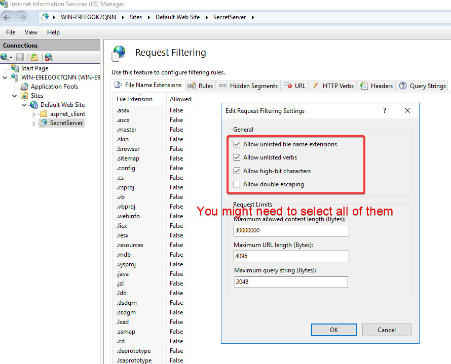The image size is (451, 364).
Task: Switch to the URL tab
Action: 294,86
